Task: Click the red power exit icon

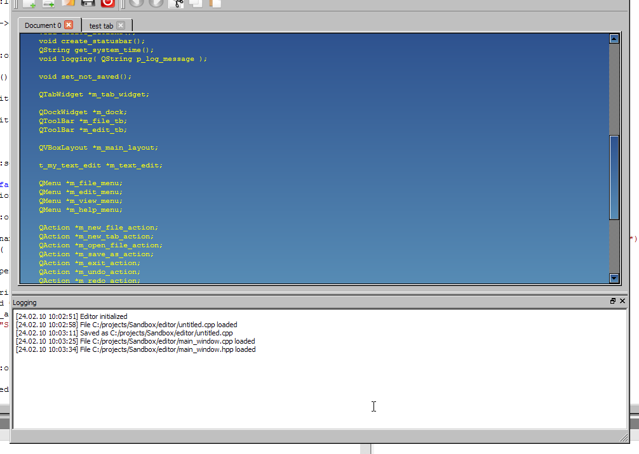Action: (107, 3)
